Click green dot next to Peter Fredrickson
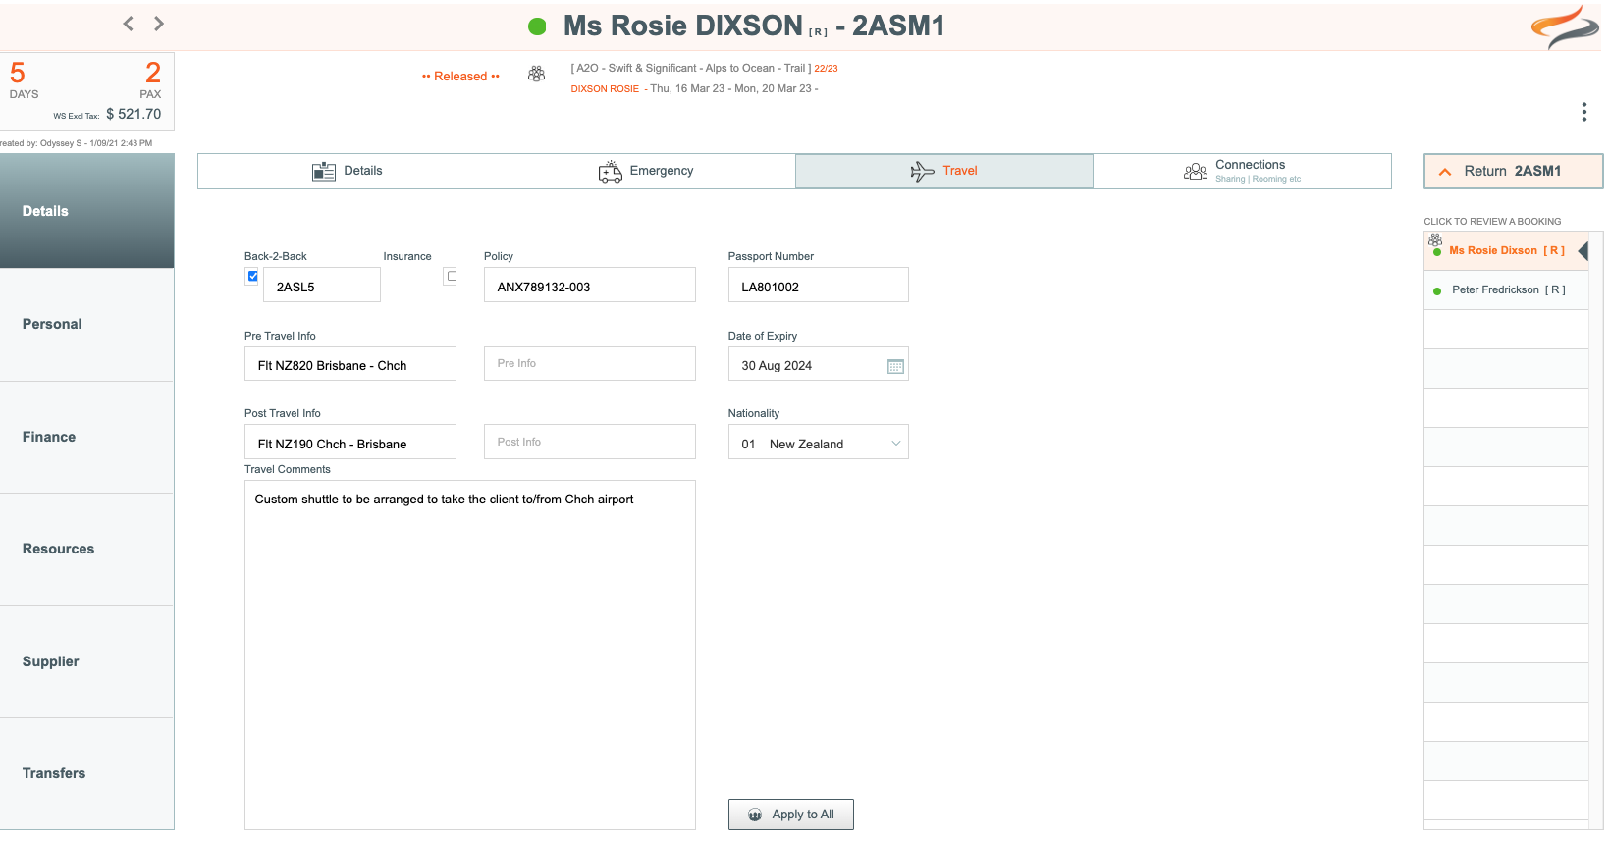Viewport: 1610px width, 842px height. click(1437, 290)
